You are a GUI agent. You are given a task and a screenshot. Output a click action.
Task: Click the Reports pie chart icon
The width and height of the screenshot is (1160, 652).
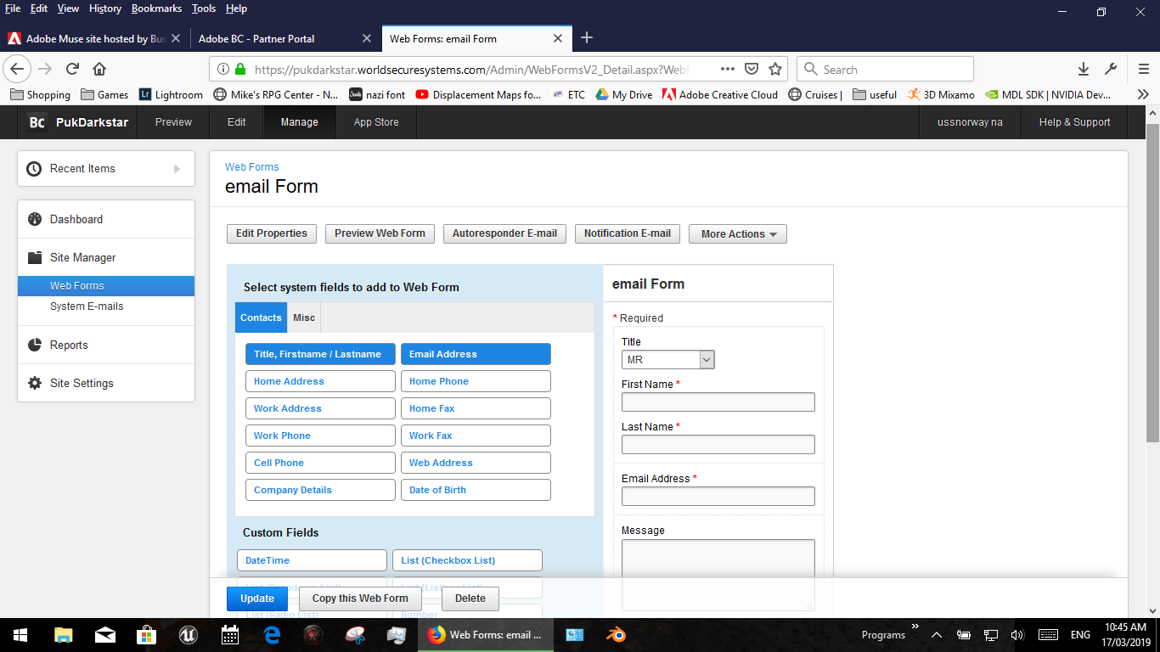point(35,345)
